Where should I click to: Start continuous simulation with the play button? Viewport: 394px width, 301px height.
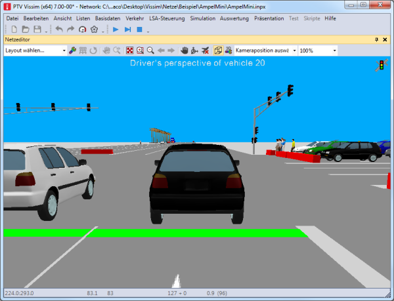116,30
